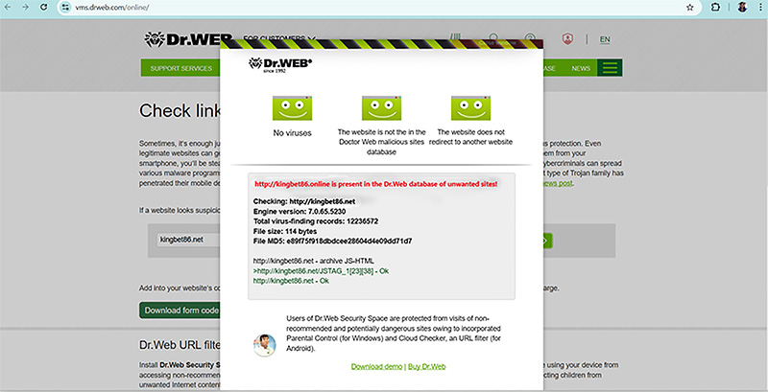This screenshot has height=392, width=768.
Task: Click smiley above no redirect text
Action: coord(470,108)
